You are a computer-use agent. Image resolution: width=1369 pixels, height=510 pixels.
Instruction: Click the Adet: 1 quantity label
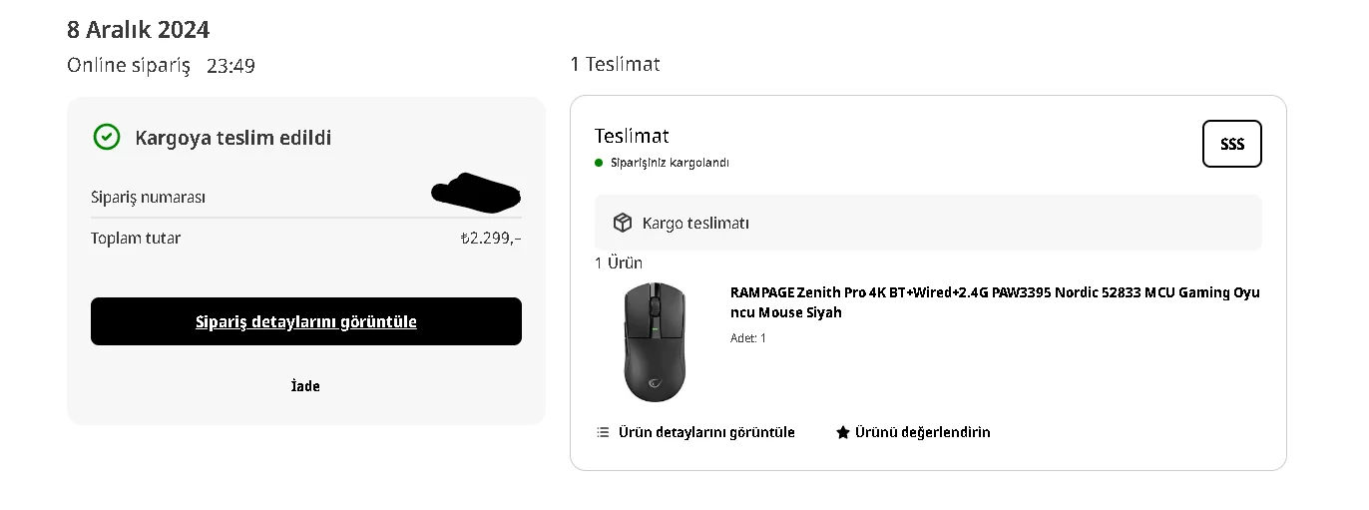click(748, 338)
